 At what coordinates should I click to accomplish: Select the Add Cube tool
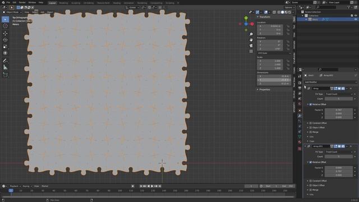pos(5,75)
